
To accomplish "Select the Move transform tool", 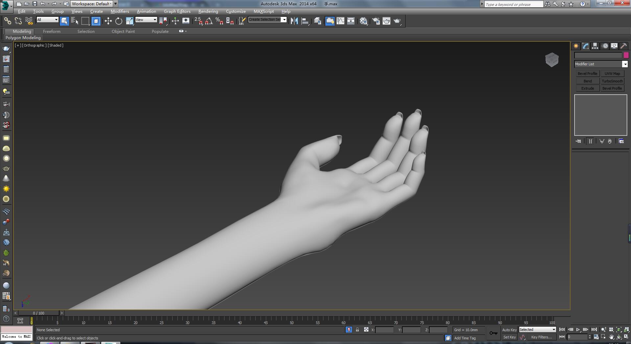I will click(108, 21).
